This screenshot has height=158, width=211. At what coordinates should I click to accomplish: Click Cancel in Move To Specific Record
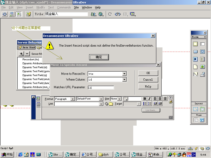tap(148, 80)
